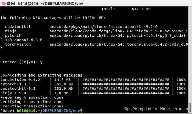Click the 'Proceed ([y]/n)? y' prompt line
192x114 pixels.
21,62
